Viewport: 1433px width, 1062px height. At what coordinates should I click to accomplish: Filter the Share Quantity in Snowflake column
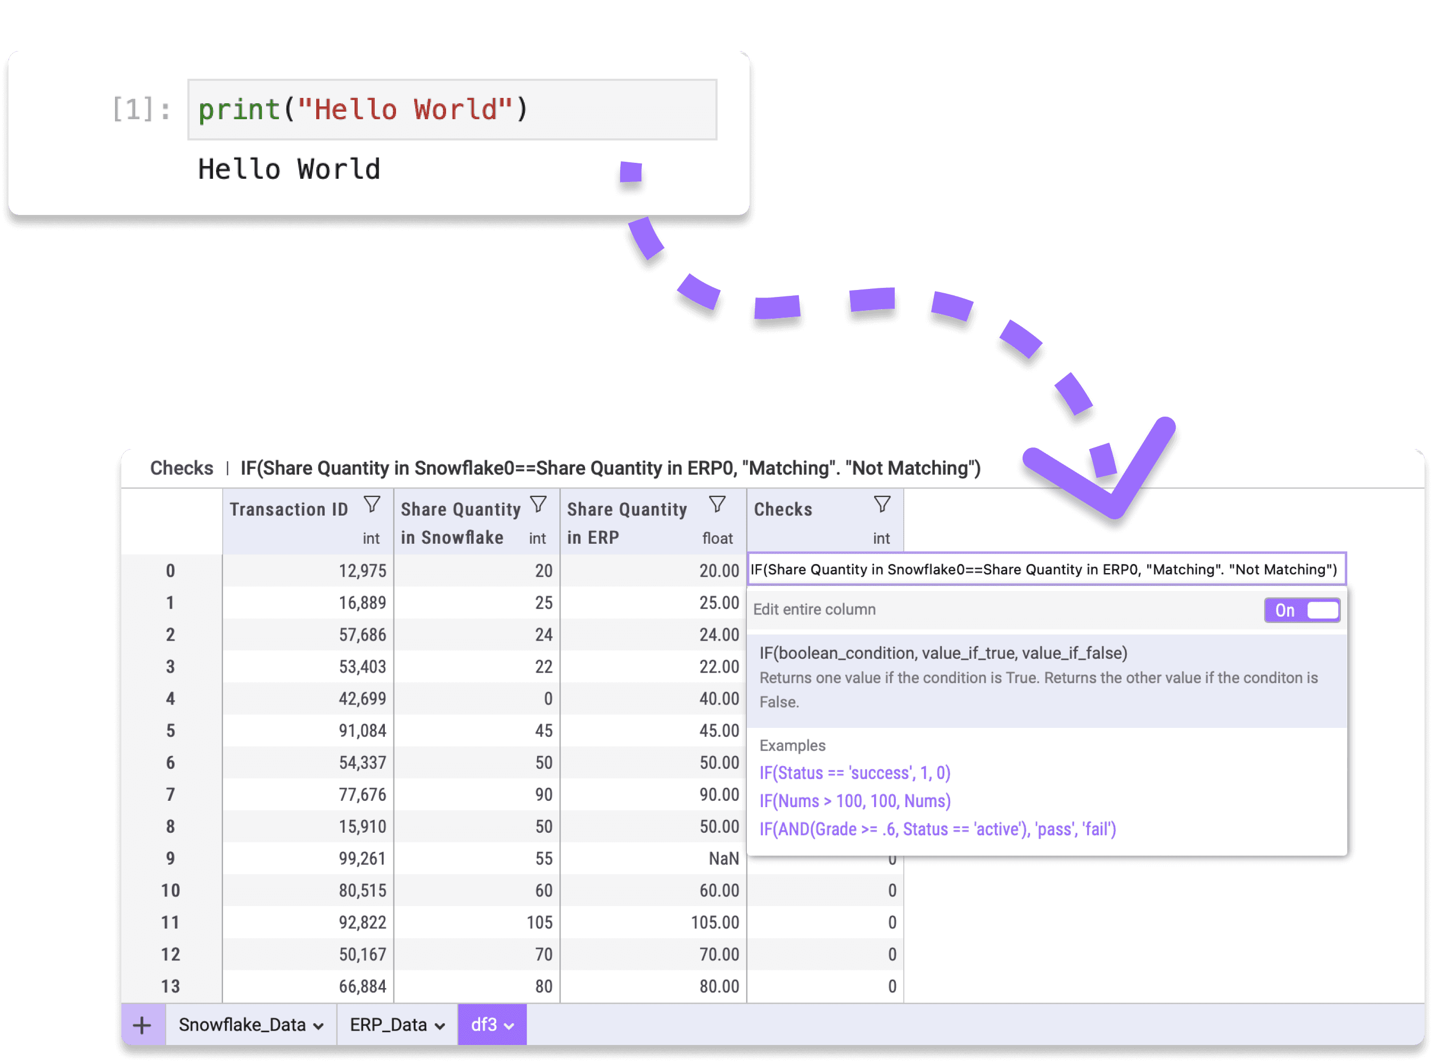point(538,503)
